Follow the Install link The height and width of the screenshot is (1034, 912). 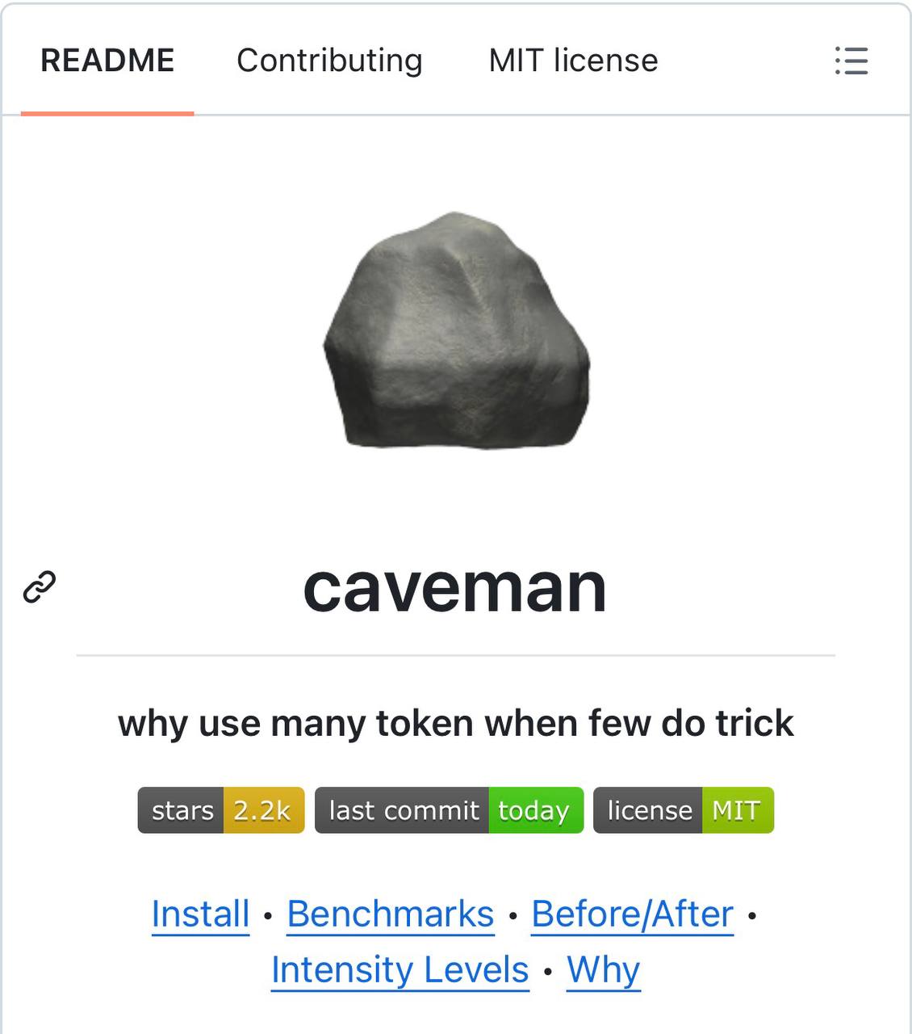click(200, 914)
